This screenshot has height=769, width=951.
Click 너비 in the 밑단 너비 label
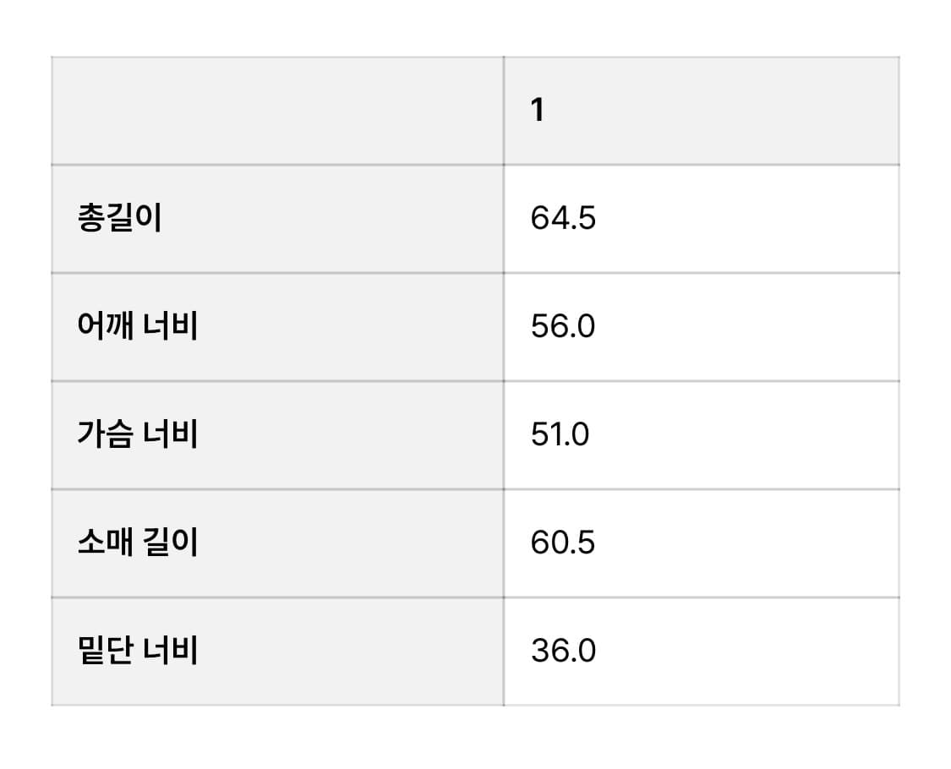click(171, 651)
